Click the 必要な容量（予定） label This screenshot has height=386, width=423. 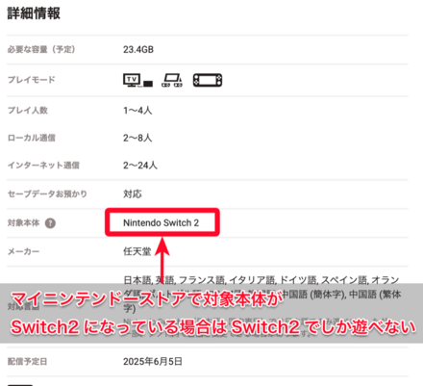point(41,49)
